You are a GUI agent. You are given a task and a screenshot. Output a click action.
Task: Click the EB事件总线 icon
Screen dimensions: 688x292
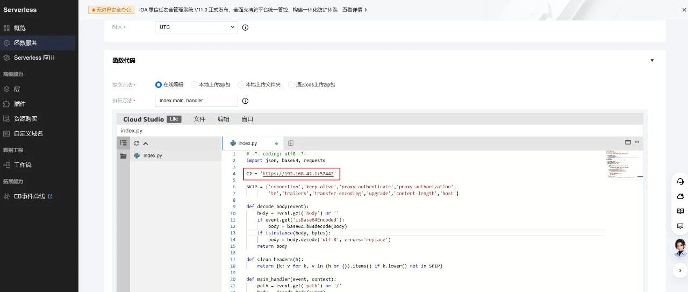(7, 196)
